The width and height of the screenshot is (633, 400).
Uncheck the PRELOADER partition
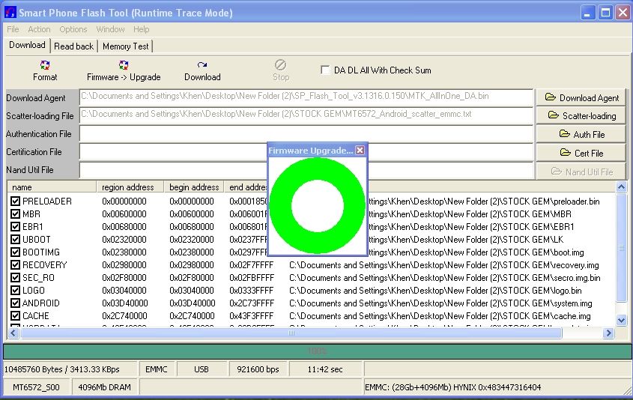point(16,201)
